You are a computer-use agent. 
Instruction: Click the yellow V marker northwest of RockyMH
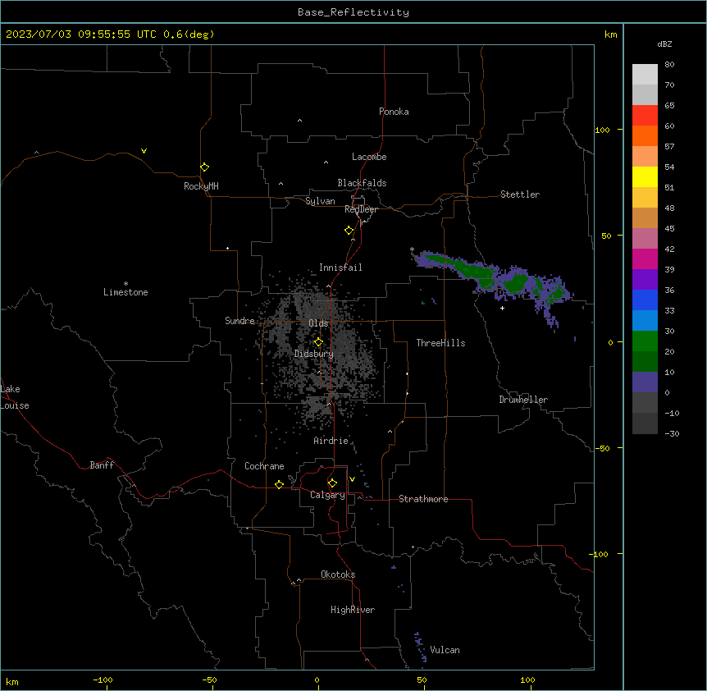pos(144,151)
